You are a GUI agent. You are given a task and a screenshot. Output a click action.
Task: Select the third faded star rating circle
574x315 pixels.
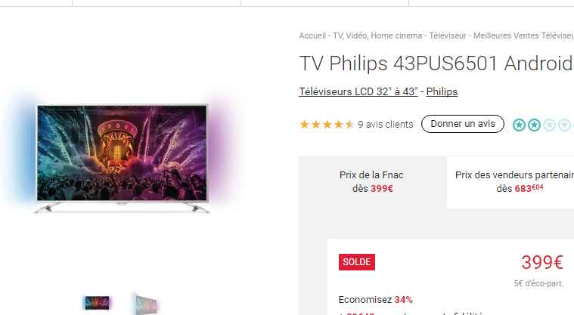click(x=549, y=125)
